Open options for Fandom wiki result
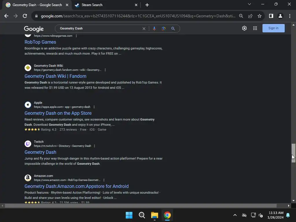 (105, 70)
